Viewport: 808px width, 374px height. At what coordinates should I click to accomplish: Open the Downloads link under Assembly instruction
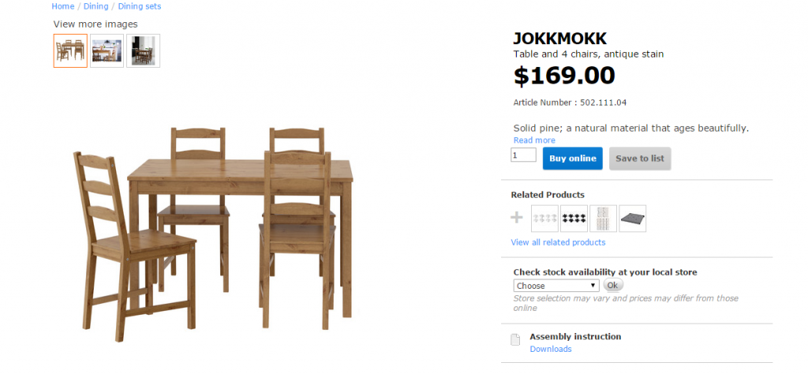(550, 349)
